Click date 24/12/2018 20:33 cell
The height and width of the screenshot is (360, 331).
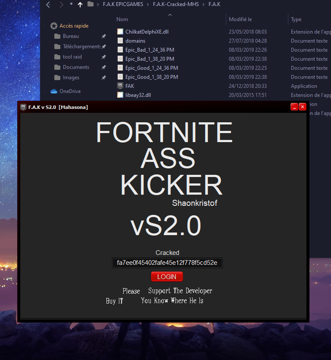pos(247,86)
